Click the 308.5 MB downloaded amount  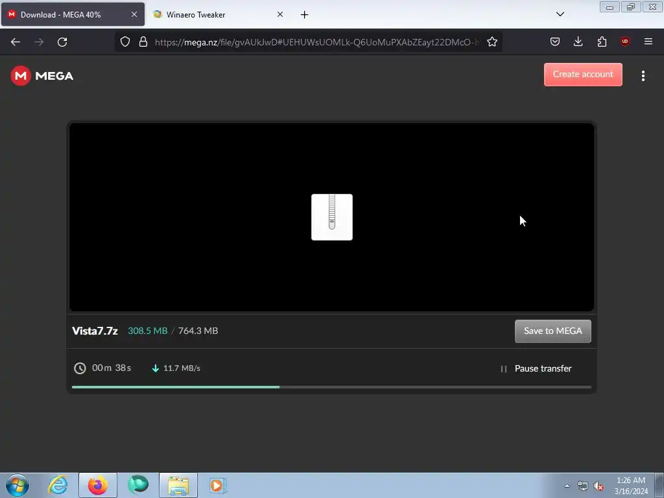coord(148,331)
